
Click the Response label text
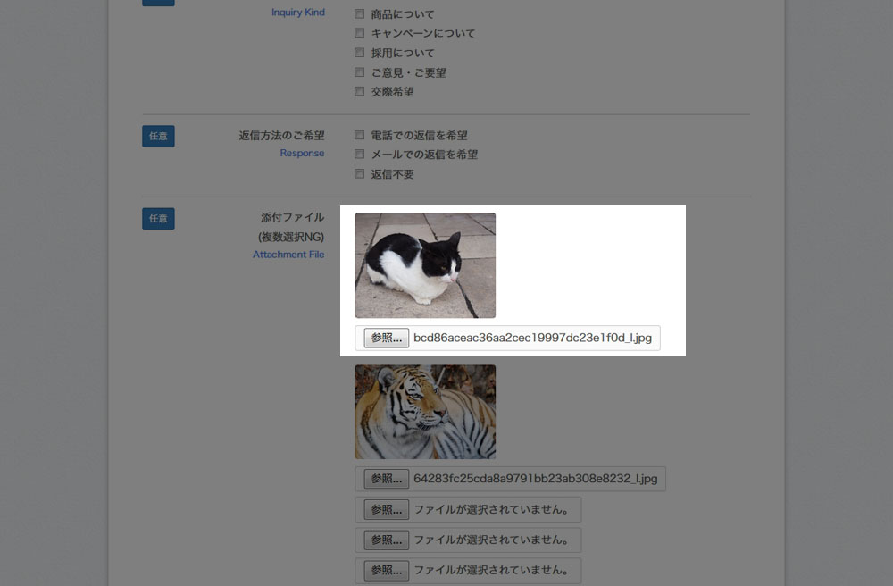point(302,153)
